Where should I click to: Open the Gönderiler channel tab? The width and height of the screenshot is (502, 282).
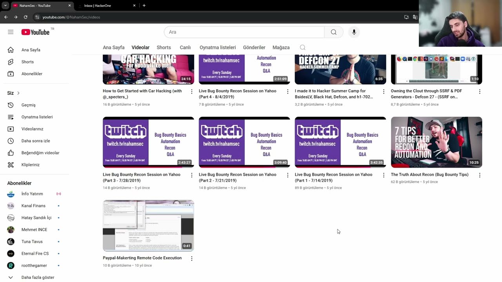click(x=254, y=47)
